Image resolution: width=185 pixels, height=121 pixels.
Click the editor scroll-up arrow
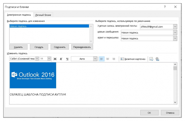pyautogui.click(x=175, y=64)
